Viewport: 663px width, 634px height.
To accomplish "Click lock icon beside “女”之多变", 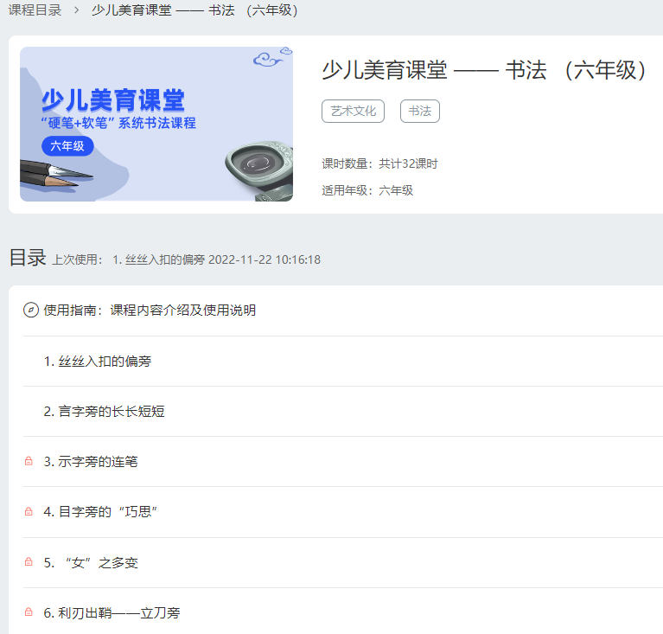I will (x=29, y=561).
